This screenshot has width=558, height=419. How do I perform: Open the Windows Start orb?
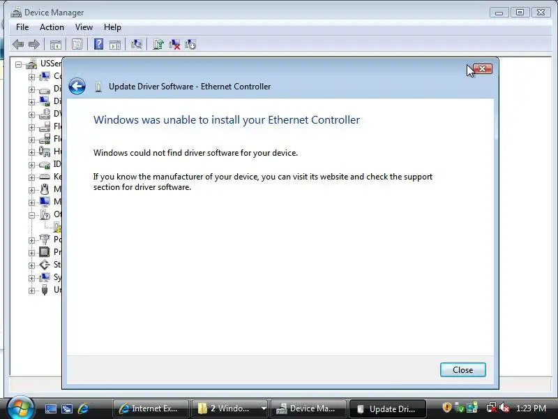pos(20,408)
